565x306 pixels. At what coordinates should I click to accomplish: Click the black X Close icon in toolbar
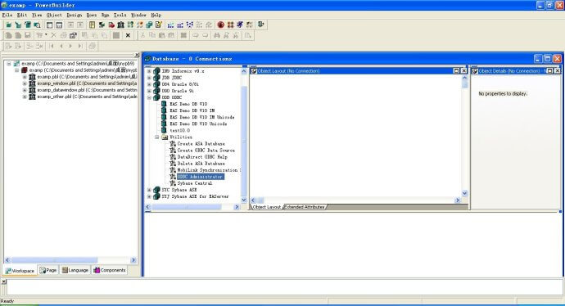click(x=128, y=35)
